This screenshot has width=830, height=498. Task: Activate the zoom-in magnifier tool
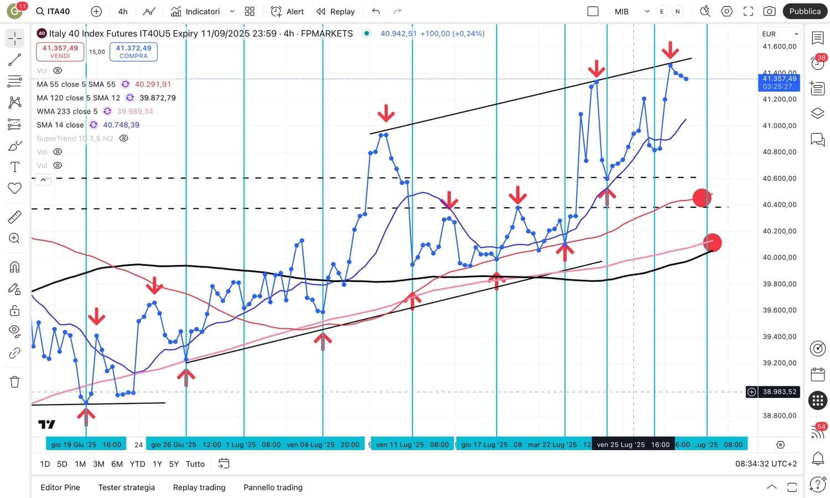coord(15,238)
